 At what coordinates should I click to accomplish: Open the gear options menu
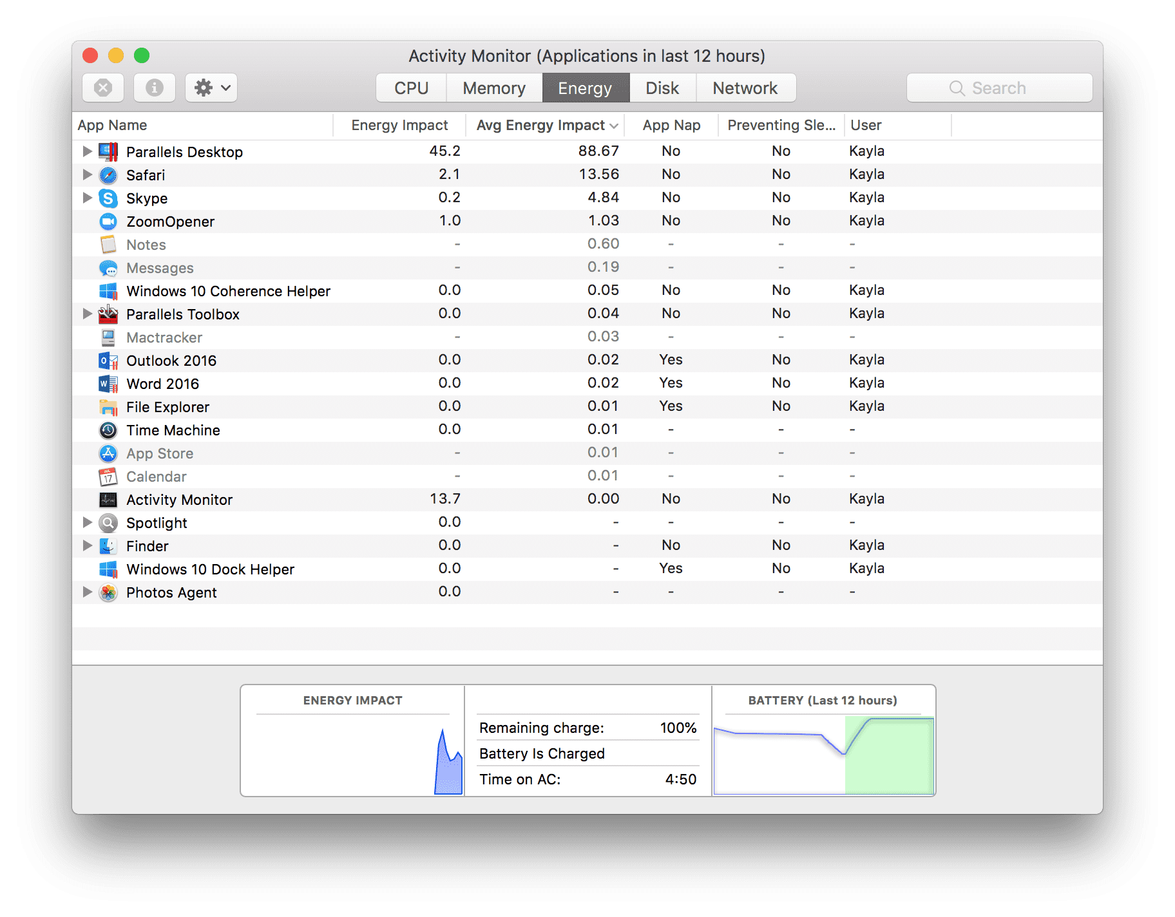pos(211,88)
